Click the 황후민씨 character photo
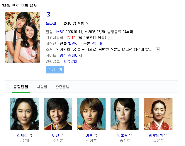Viewport: 185px width, 146px height. [x=158, y=114]
